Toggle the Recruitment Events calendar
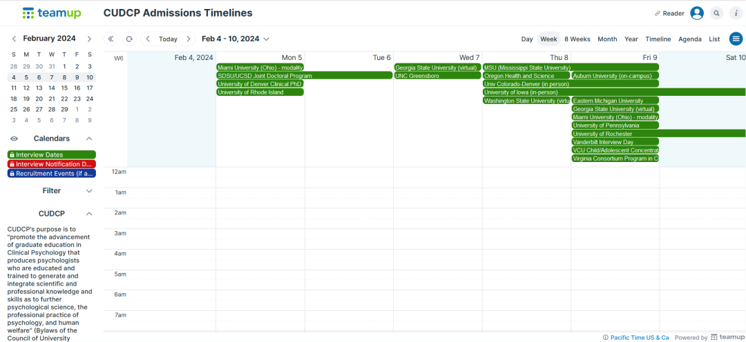Screen dimensions: 746x342 point(52,174)
